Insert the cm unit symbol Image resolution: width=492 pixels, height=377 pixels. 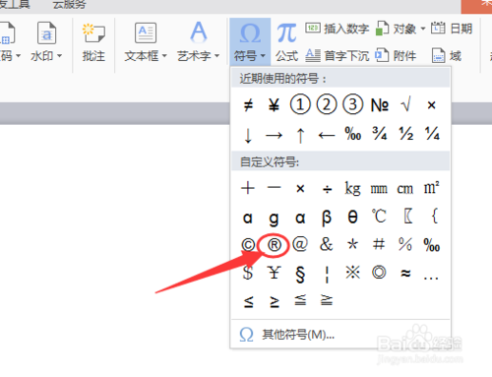coord(405,189)
